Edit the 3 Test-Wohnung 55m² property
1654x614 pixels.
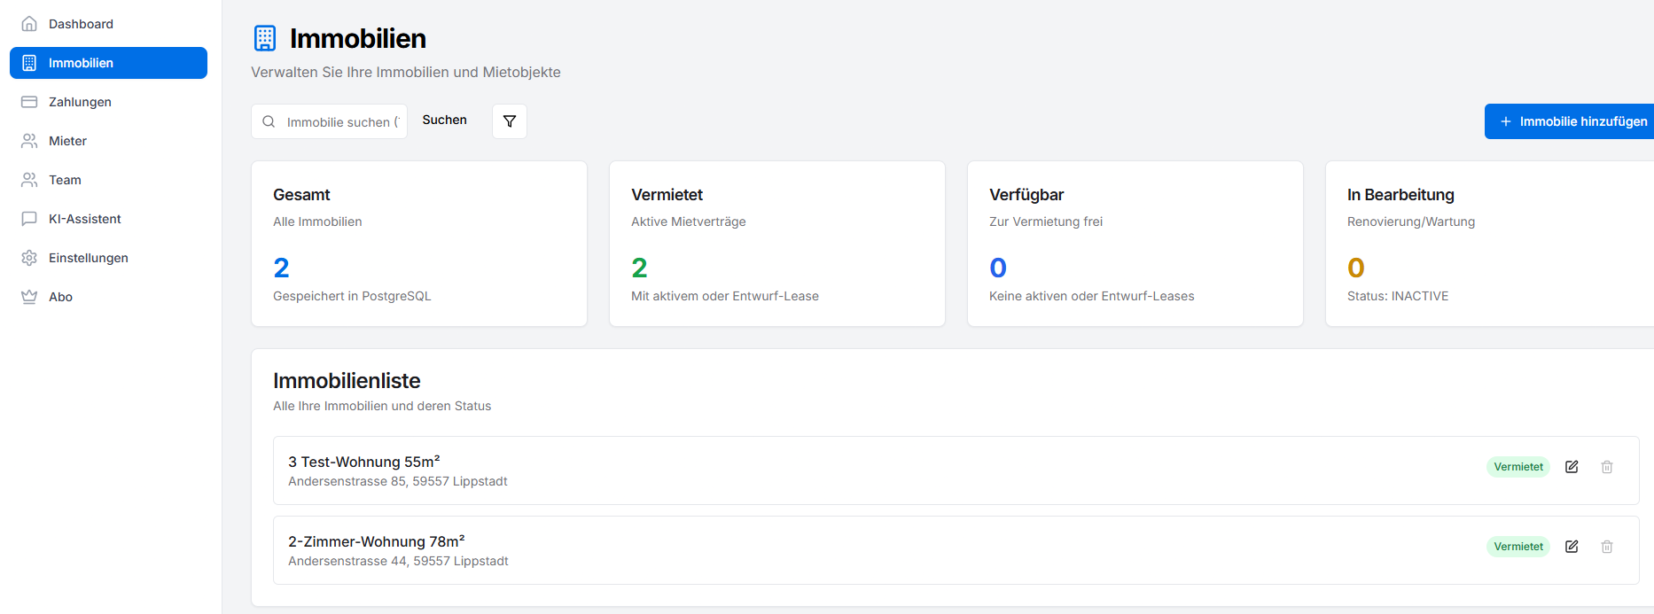pos(1572,467)
